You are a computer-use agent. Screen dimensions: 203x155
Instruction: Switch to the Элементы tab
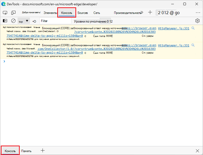point(50,13)
